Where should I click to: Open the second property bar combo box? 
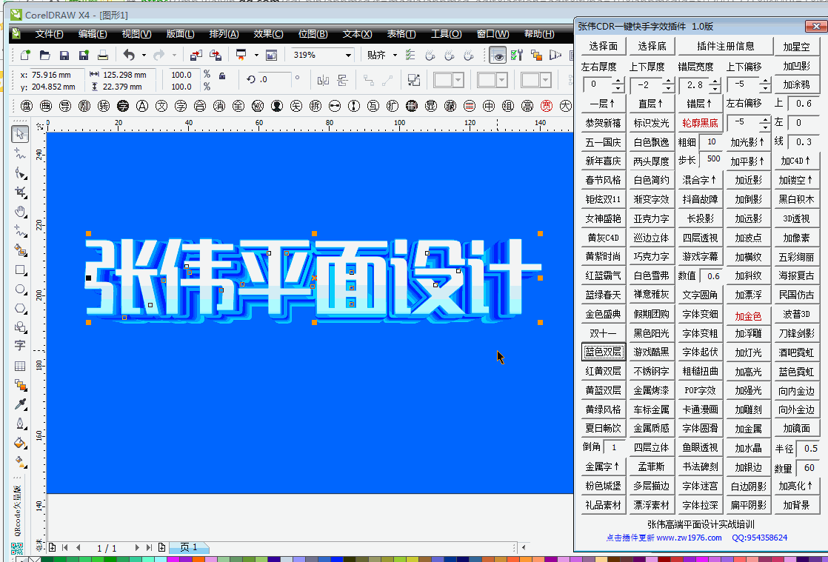point(493,80)
